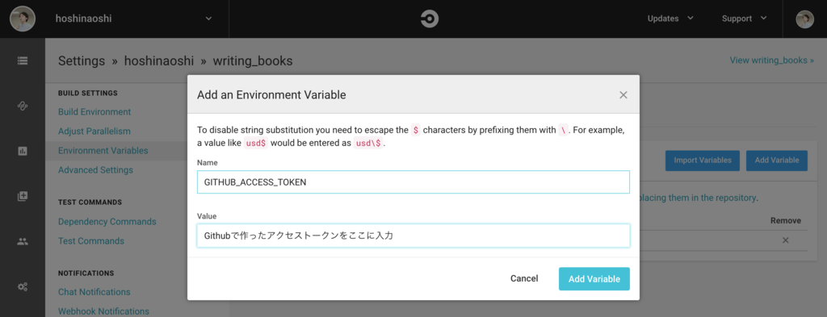Open the Add Projects icon in sidebar

23,196
